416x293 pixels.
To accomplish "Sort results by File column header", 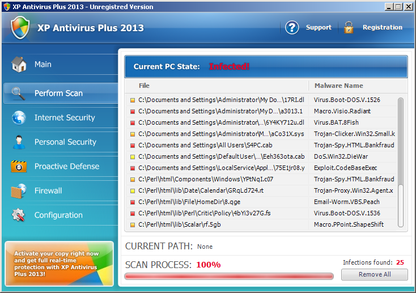I will coord(144,86).
